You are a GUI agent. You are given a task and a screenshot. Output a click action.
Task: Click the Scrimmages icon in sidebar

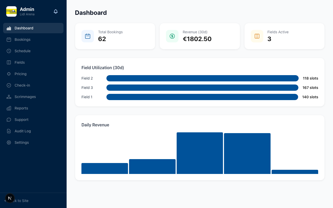[9, 97]
